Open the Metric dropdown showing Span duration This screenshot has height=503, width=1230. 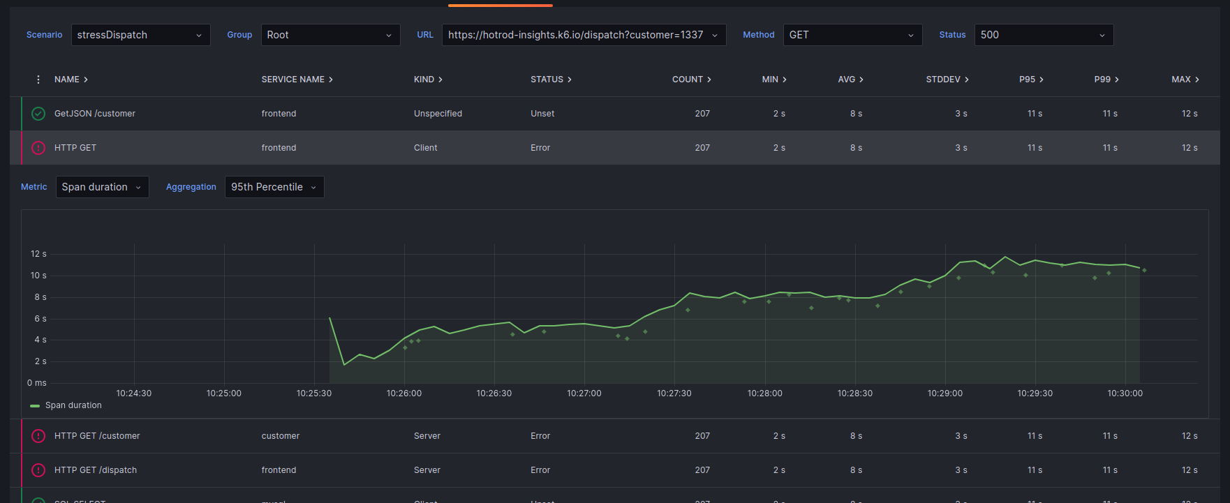(102, 187)
